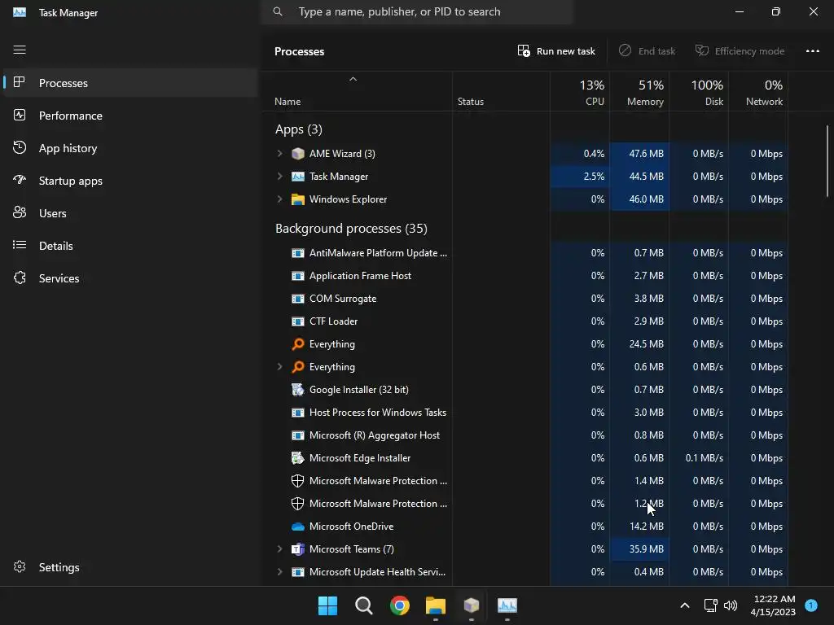The height and width of the screenshot is (625, 834).
Task: Expand the Windows Explorer process row
Action: 280,199
